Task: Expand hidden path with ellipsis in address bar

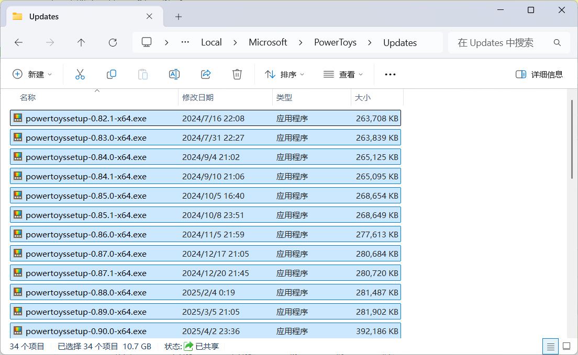Action: click(185, 42)
